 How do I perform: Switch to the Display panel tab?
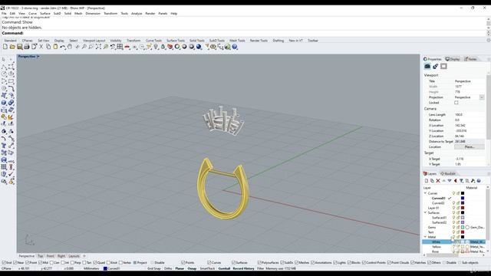[453, 59]
